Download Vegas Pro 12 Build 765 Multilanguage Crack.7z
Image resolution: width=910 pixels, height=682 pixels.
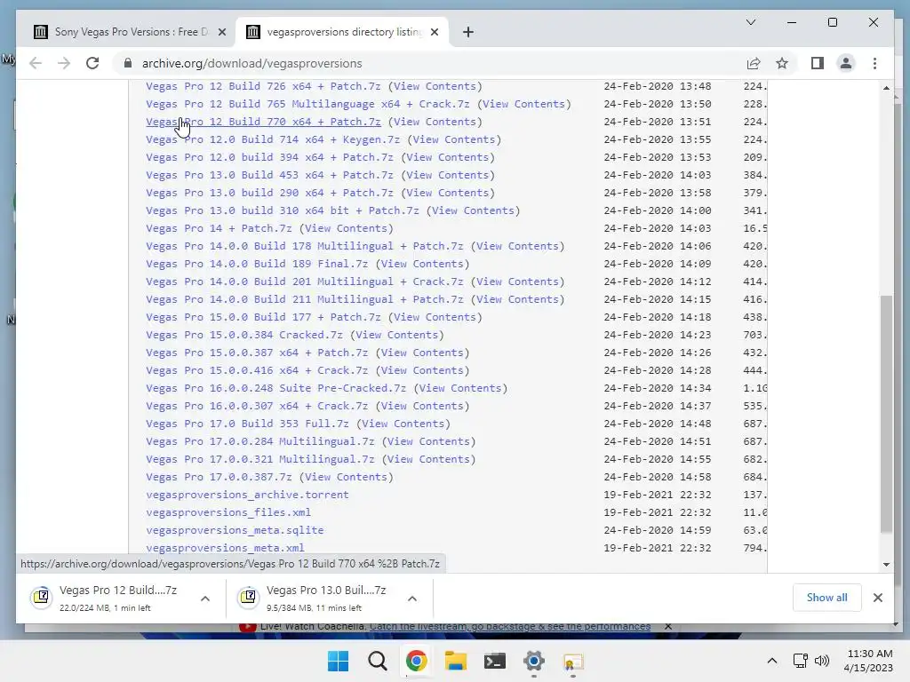(x=307, y=104)
